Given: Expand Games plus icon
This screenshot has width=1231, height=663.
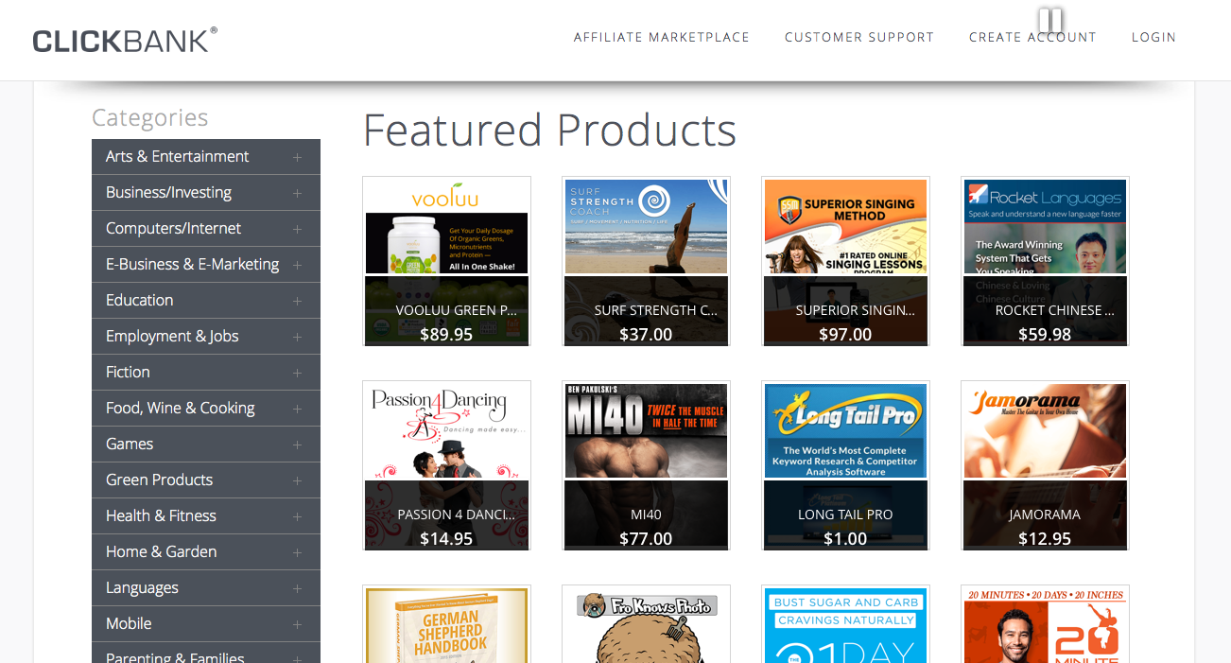Looking at the screenshot, I should tap(297, 445).
